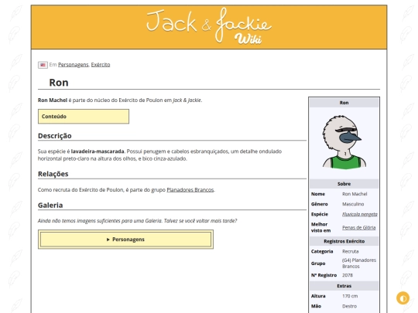Image resolution: width=418 pixels, height=313 pixels.
Task: Click the gallery placeholder italic message
Action: coord(137,220)
